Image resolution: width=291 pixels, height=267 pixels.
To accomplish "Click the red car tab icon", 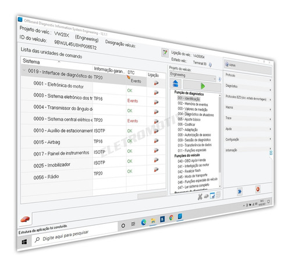I will point(25,219).
